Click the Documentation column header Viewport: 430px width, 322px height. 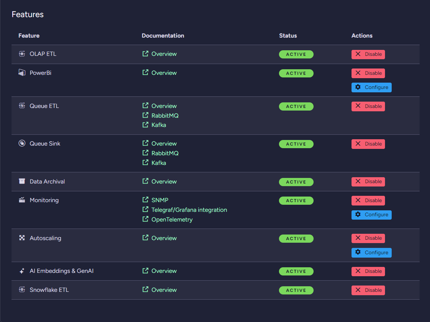point(163,36)
